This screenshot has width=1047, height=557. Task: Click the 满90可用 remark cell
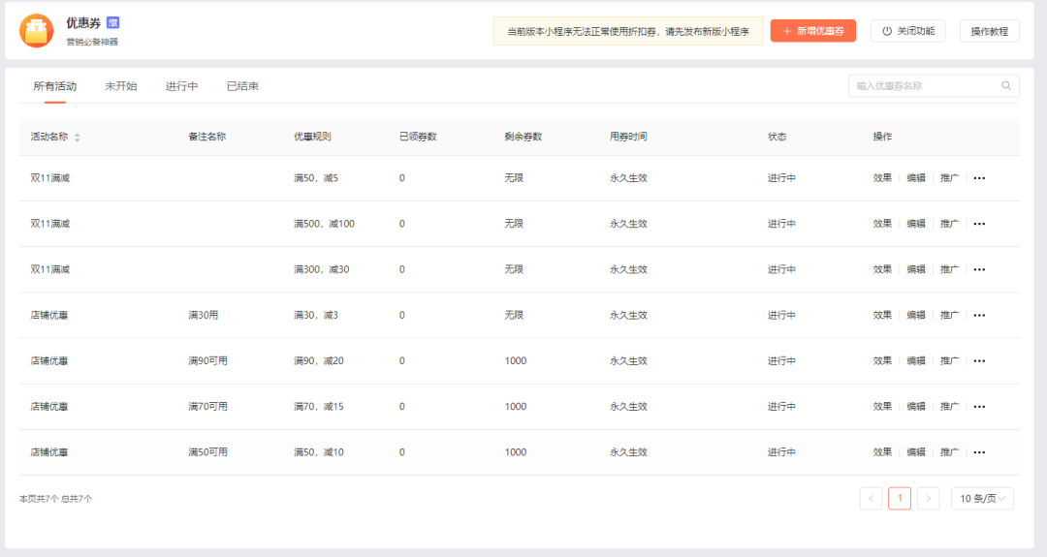click(x=207, y=361)
